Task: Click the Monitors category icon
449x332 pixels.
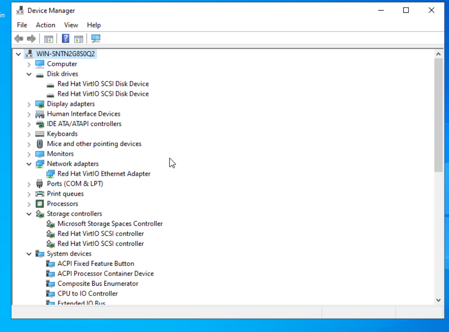Action: tap(40, 154)
